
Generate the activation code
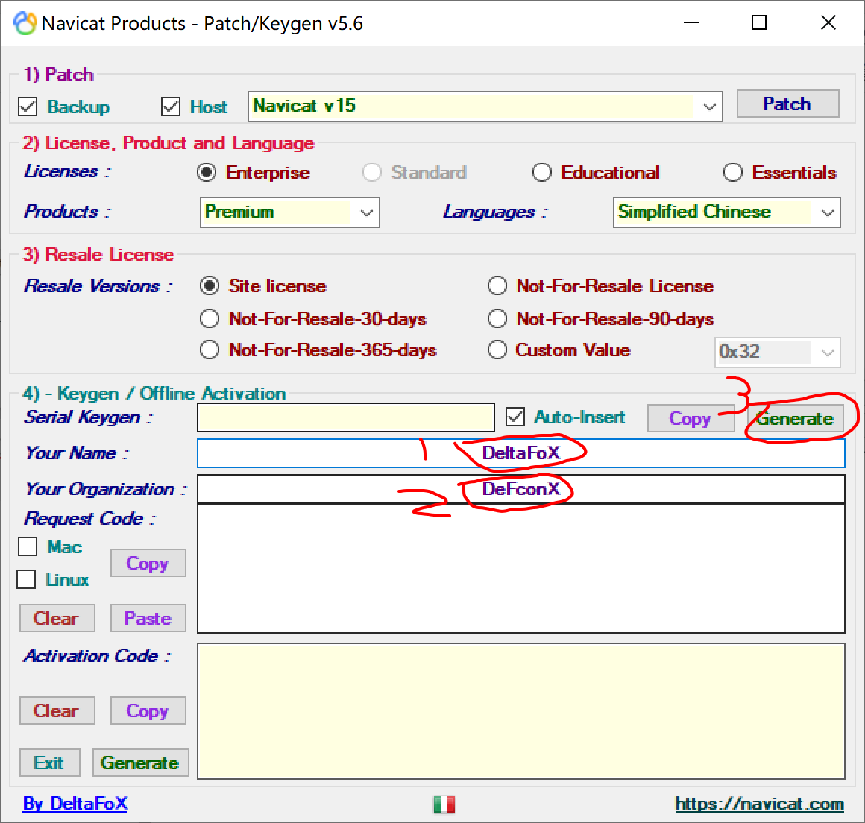pyautogui.click(x=140, y=763)
